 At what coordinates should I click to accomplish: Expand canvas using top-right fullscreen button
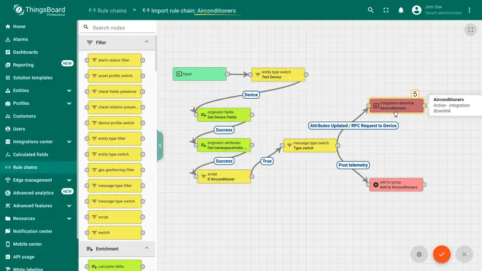pos(471,30)
